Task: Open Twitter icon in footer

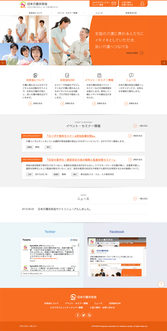Action: 83,315
